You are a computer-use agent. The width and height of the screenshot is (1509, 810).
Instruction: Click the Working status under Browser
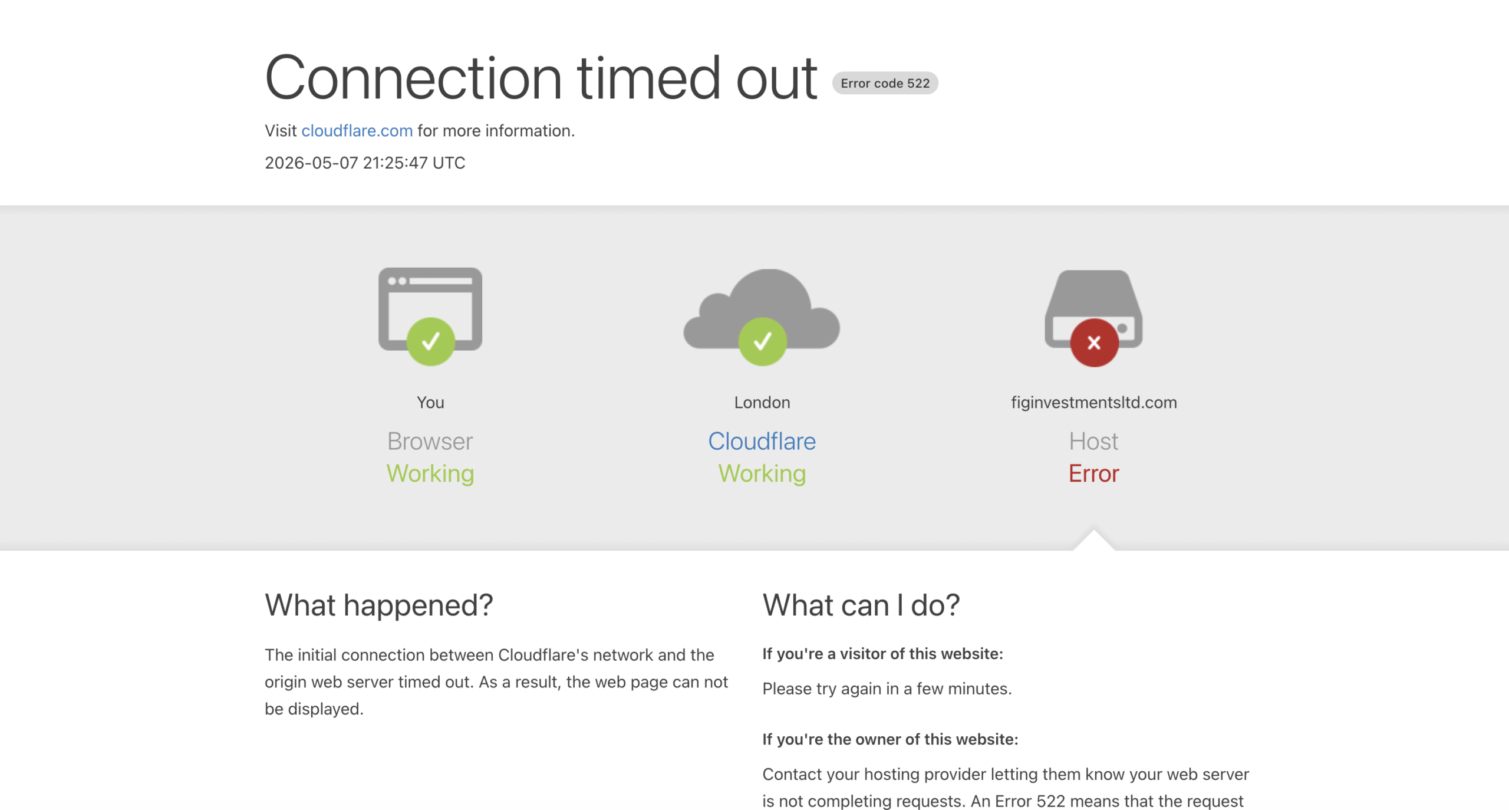pyautogui.click(x=430, y=473)
